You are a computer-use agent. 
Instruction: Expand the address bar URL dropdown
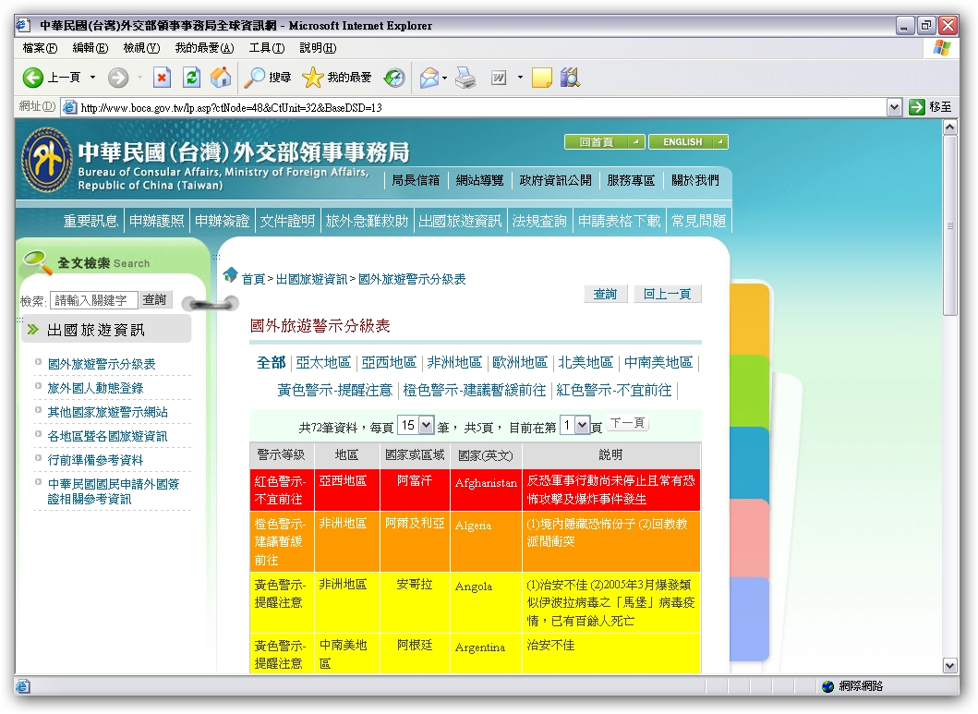click(893, 107)
